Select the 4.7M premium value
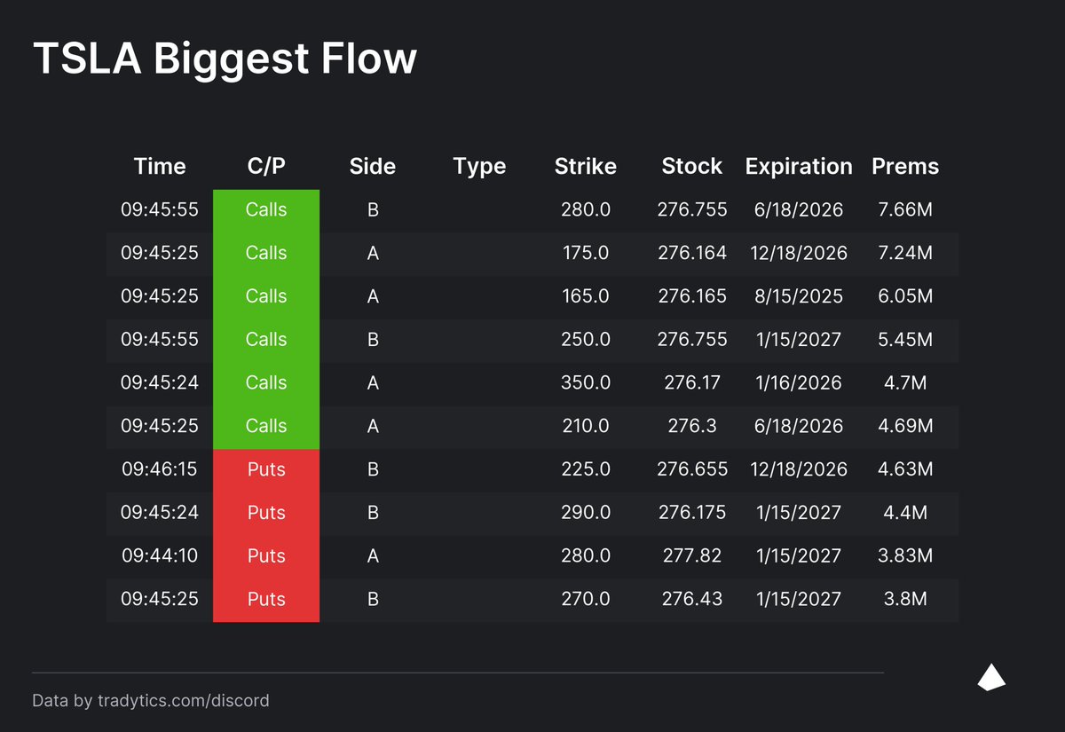This screenshot has width=1065, height=732. pos(905,383)
